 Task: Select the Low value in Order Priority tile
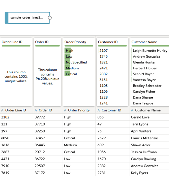[69, 56]
